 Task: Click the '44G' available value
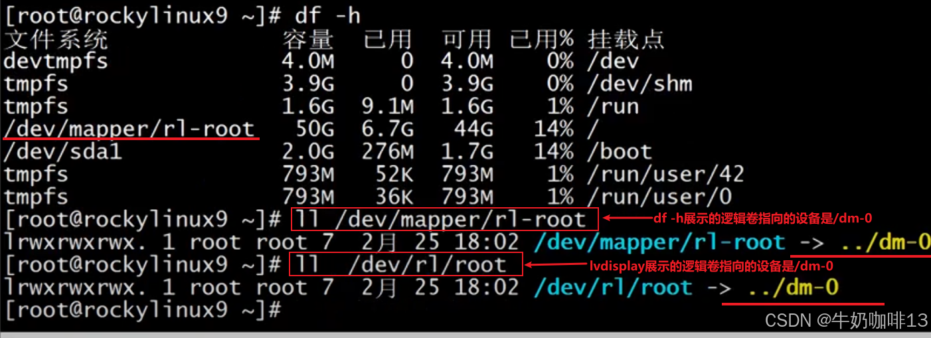coord(474,129)
